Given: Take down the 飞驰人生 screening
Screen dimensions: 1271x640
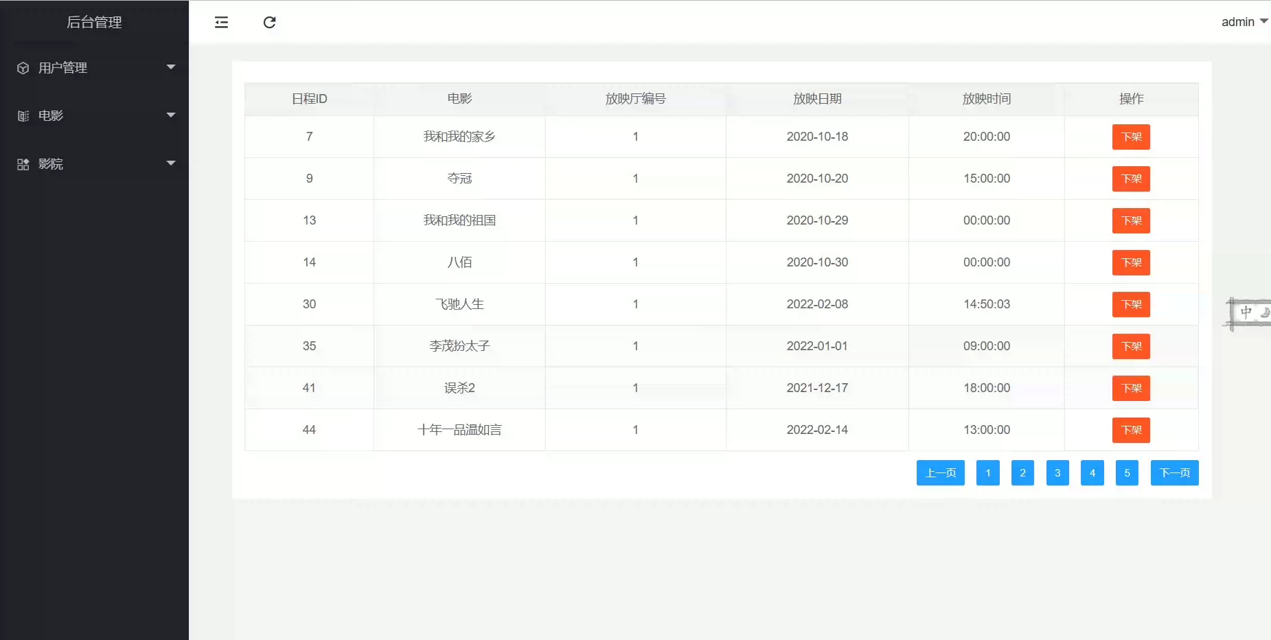Looking at the screenshot, I should point(1130,304).
